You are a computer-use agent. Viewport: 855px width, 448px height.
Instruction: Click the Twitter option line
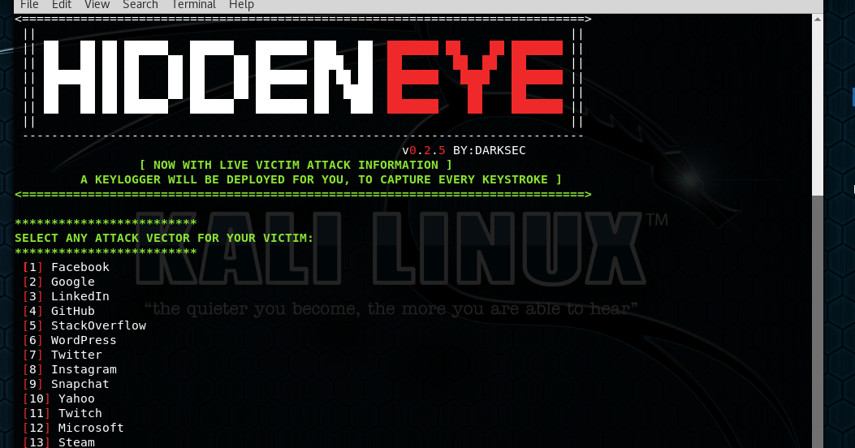coord(63,355)
